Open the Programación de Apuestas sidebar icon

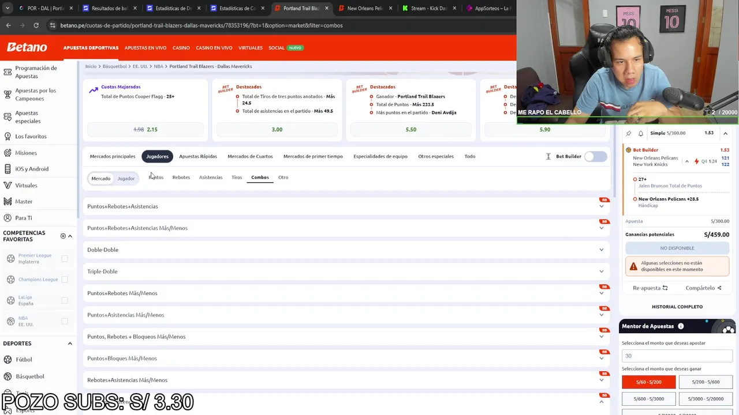8,72
